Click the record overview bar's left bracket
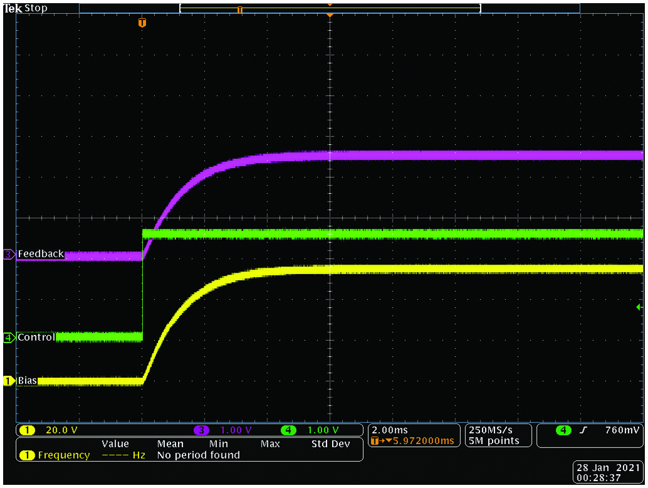Screen dimensions: 648x488 (x=181, y=8)
